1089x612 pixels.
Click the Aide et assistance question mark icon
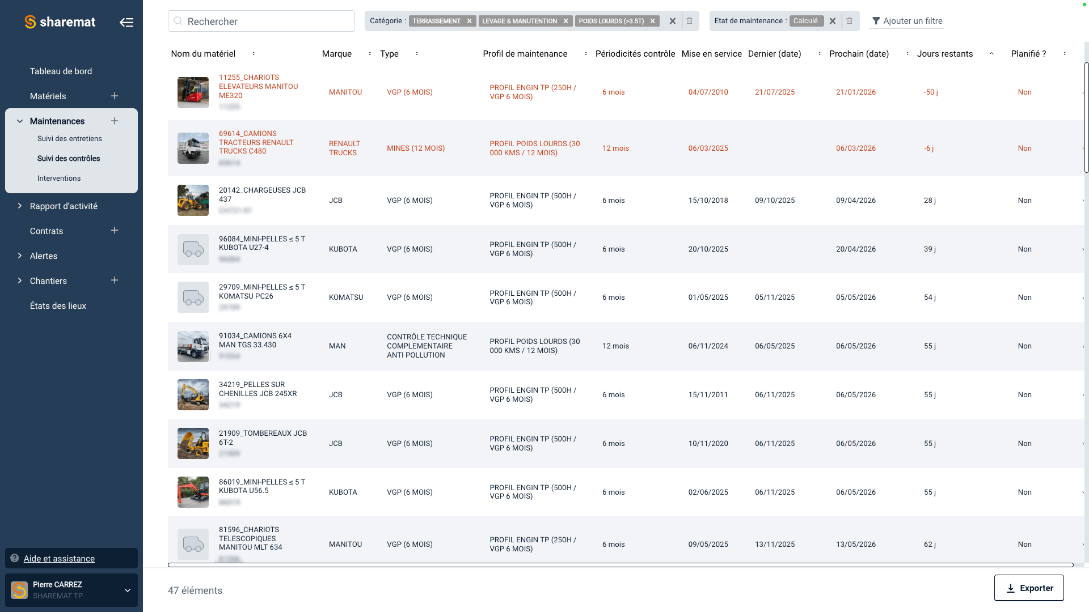(13, 558)
